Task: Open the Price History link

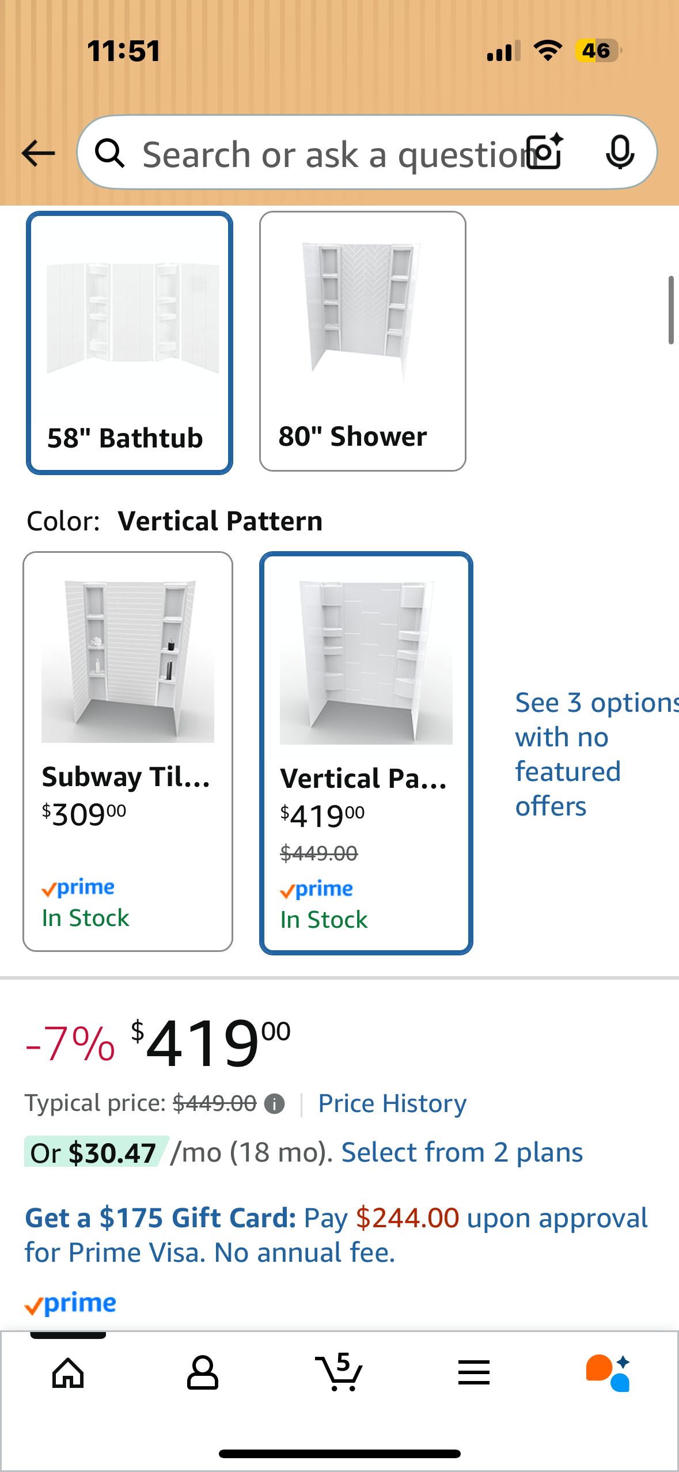Action: tap(392, 1102)
